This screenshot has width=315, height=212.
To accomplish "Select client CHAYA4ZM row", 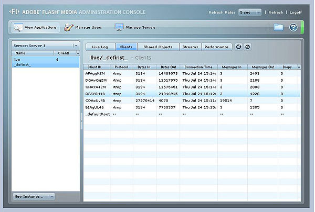I will click(192, 87).
